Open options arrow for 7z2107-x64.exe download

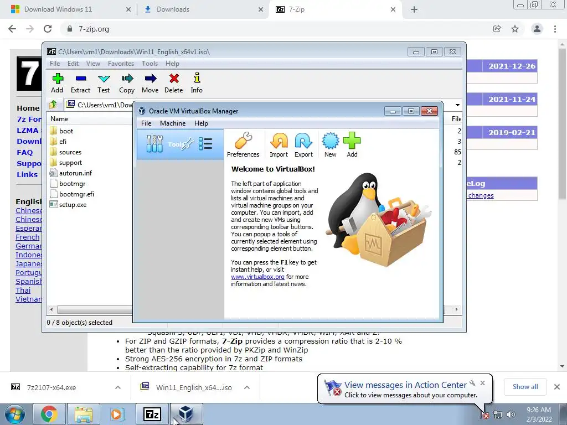[118, 387]
